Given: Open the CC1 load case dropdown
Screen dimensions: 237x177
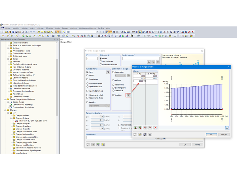Looking at the screenshot, I should click(97, 32).
